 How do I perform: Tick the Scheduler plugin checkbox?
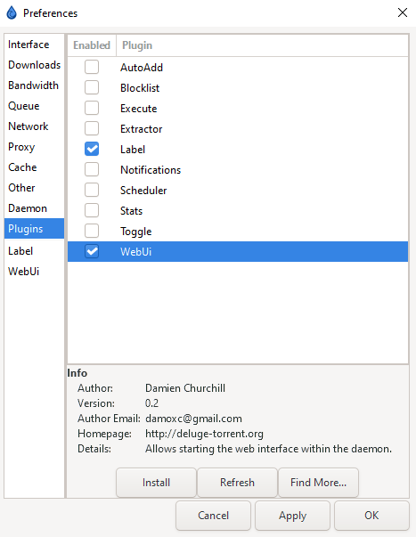(92, 190)
